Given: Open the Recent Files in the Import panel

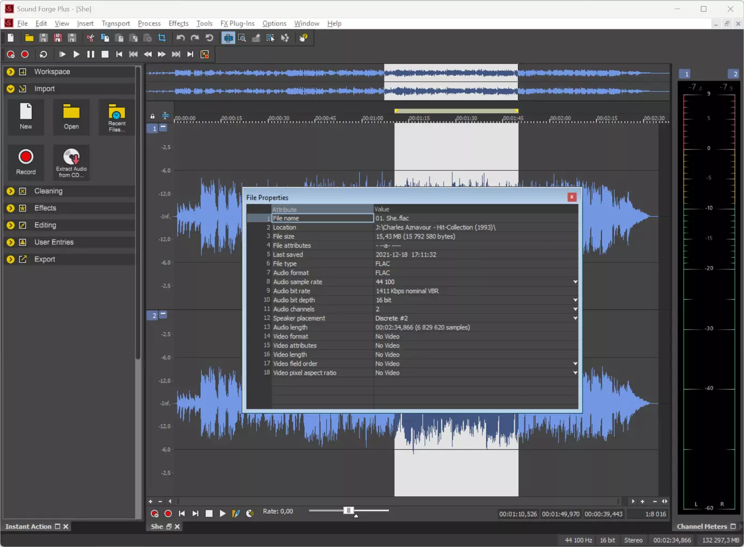Looking at the screenshot, I should (116, 116).
